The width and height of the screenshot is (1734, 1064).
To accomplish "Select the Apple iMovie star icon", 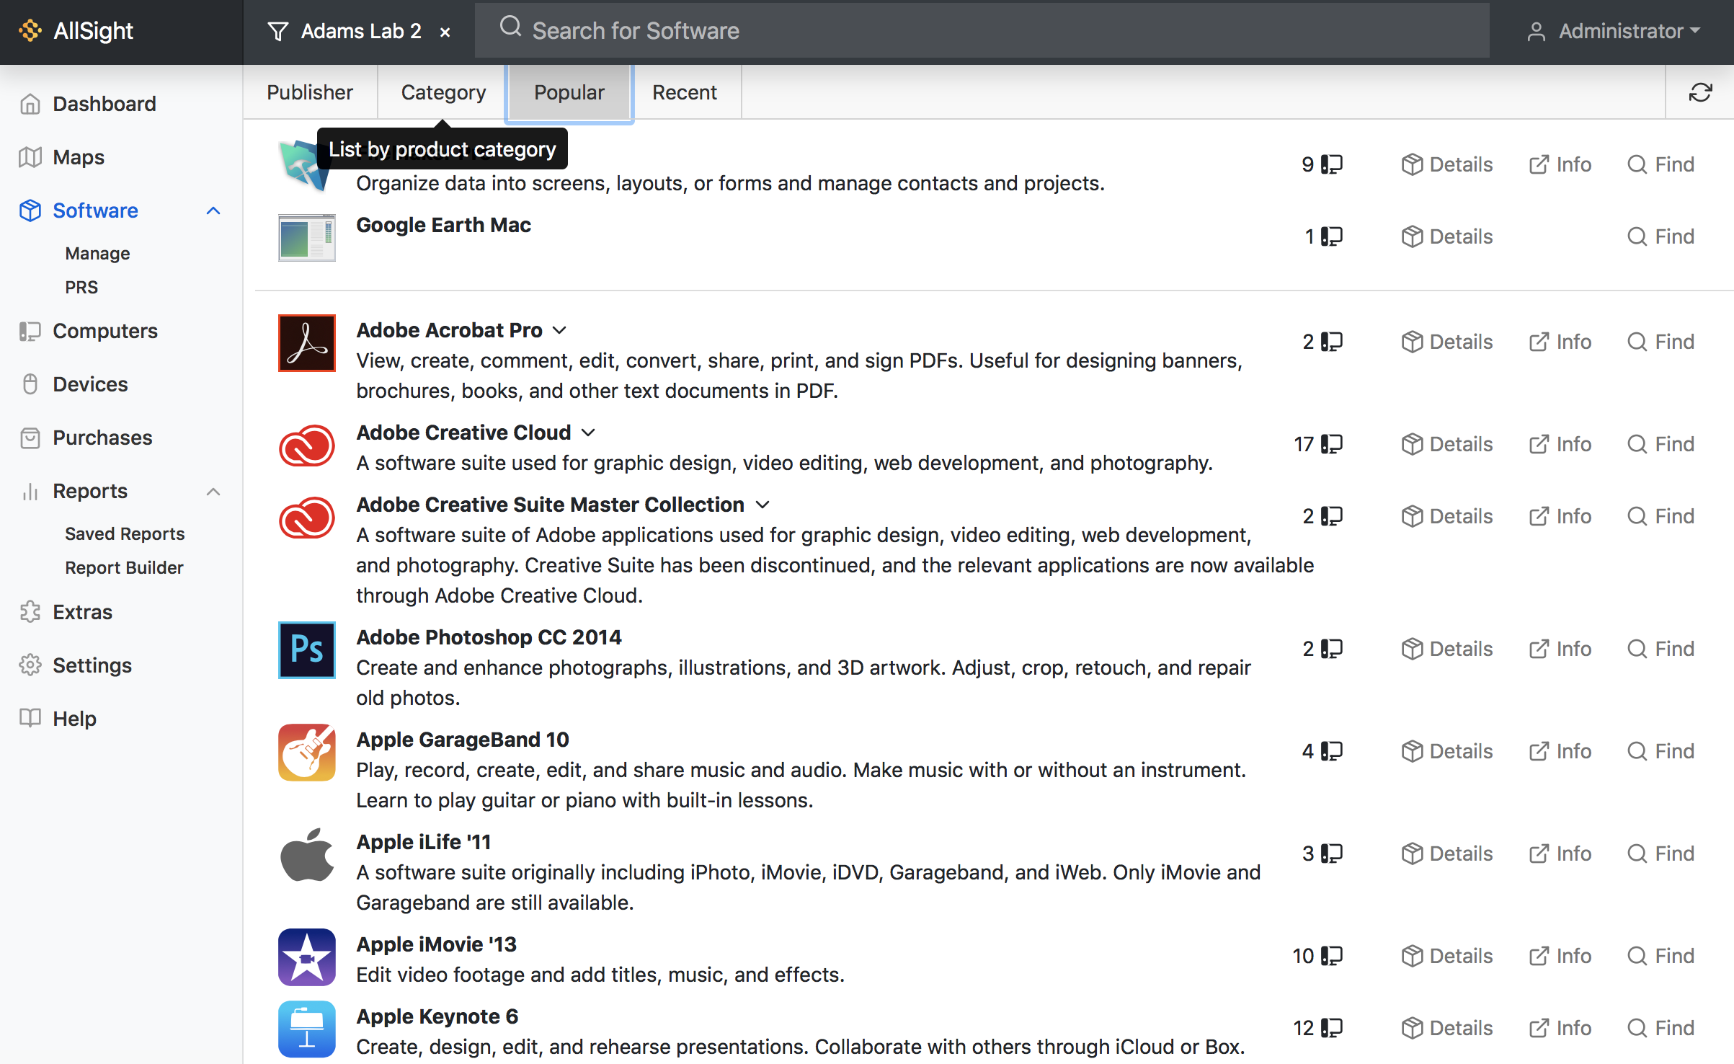I will click(306, 957).
